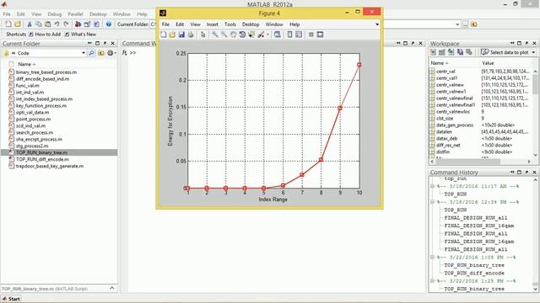This screenshot has width=540, height=303.
Task: Insert a legend via Figure 4 toolbar
Action: (x=299, y=35)
